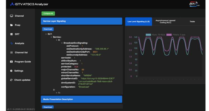Switch to the Totals tab
The width and height of the screenshot is (209, 111).
tap(192, 21)
